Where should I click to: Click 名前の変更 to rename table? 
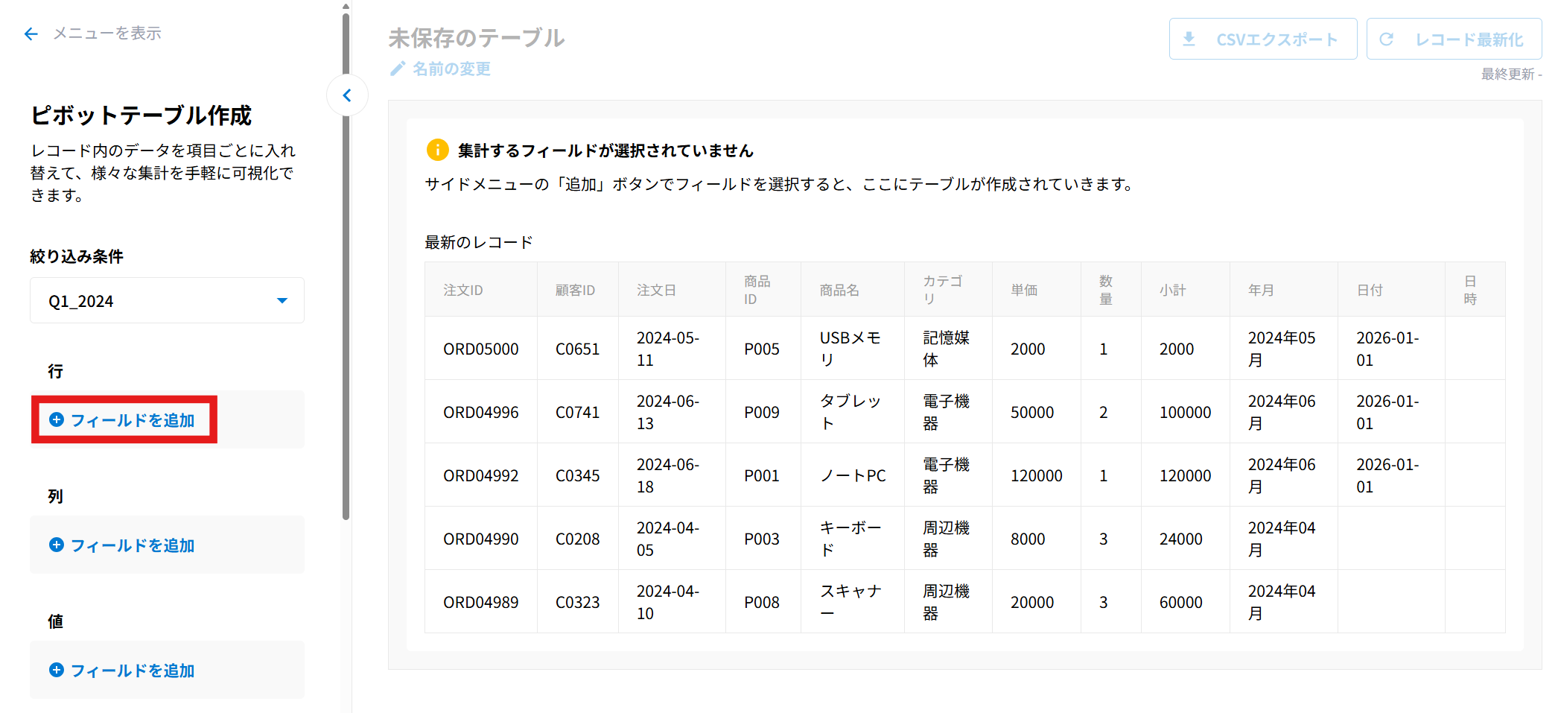(x=451, y=69)
